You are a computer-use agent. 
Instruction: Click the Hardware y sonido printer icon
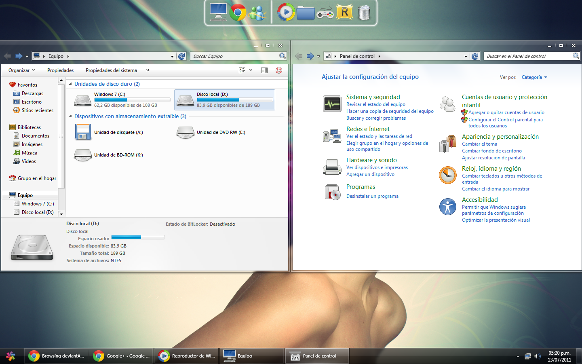coord(332,167)
